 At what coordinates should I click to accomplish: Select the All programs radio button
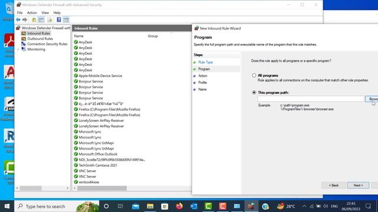click(254, 75)
